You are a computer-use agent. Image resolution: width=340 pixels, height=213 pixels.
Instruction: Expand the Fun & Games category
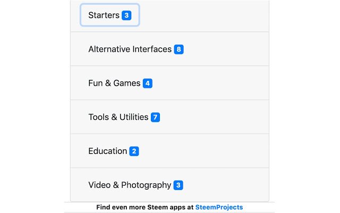pyautogui.click(x=114, y=84)
